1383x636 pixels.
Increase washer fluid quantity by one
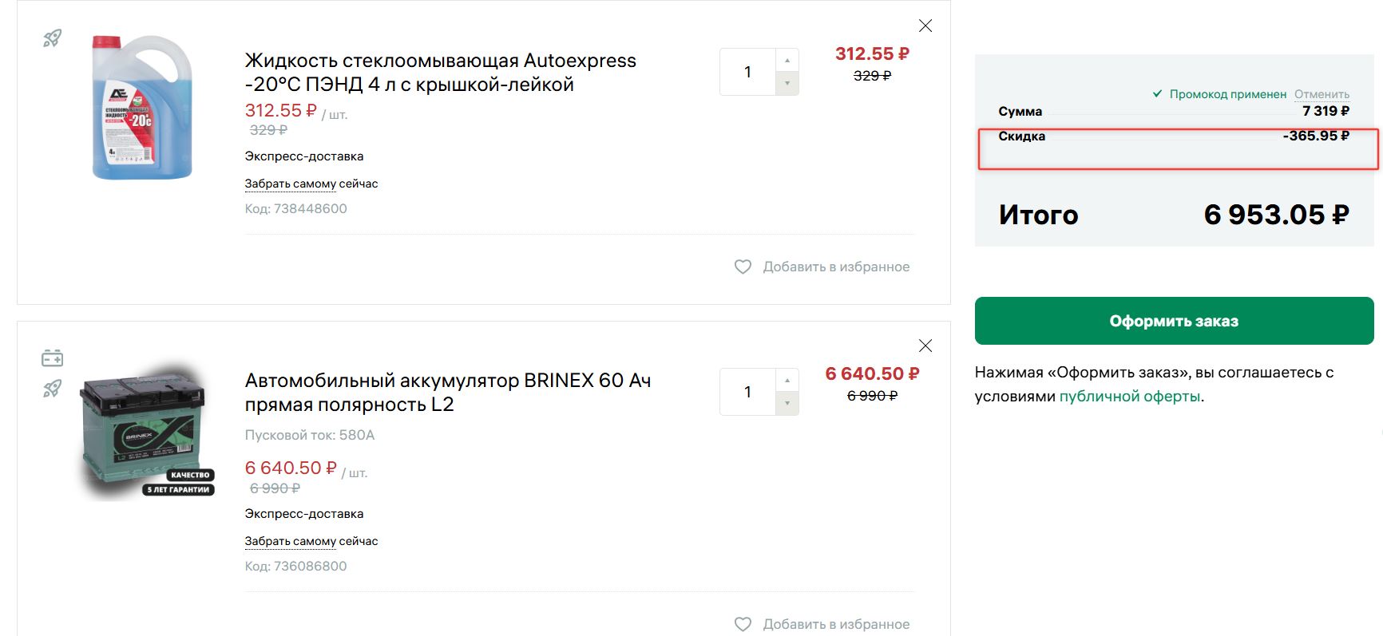tap(787, 61)
